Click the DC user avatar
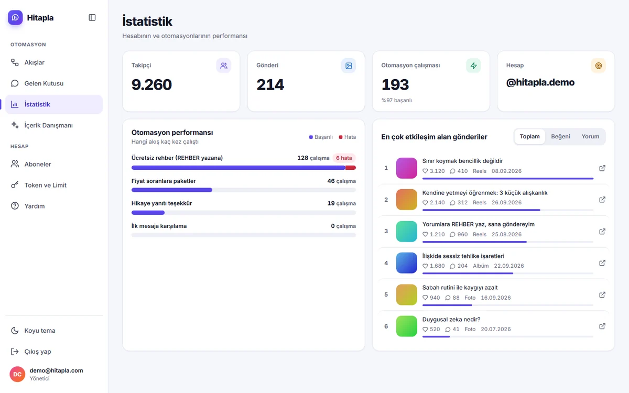 [x=17, y=374]
